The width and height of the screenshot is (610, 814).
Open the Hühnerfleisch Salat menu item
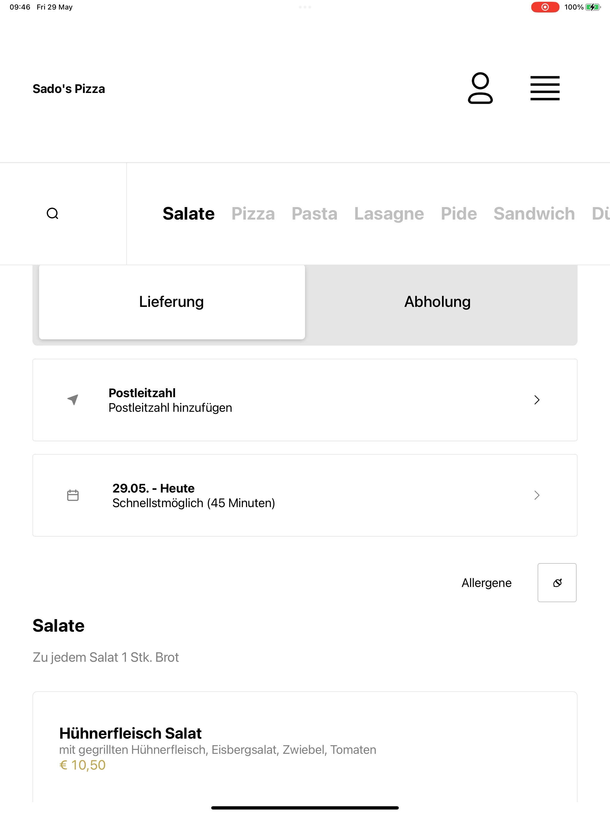tap(305, 747)
